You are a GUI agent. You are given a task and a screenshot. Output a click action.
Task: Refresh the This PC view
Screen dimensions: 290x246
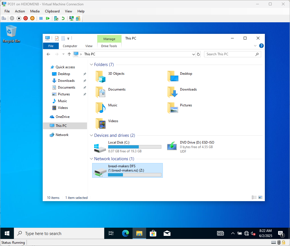click(198, 54)
